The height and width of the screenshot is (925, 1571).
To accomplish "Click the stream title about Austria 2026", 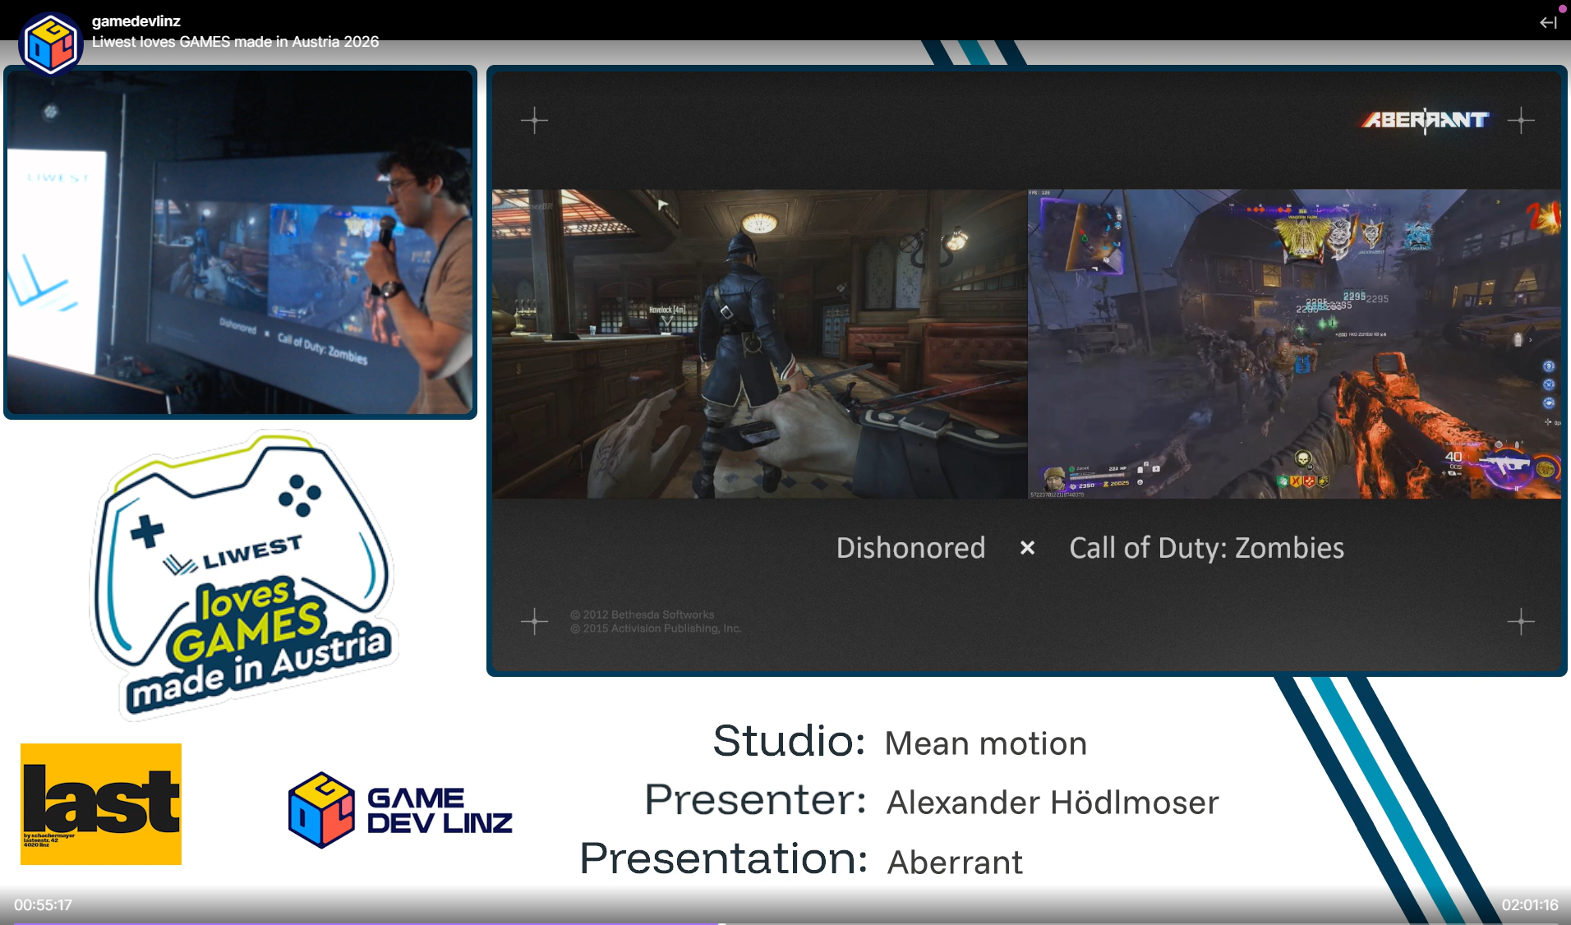I will click(234, 41).
